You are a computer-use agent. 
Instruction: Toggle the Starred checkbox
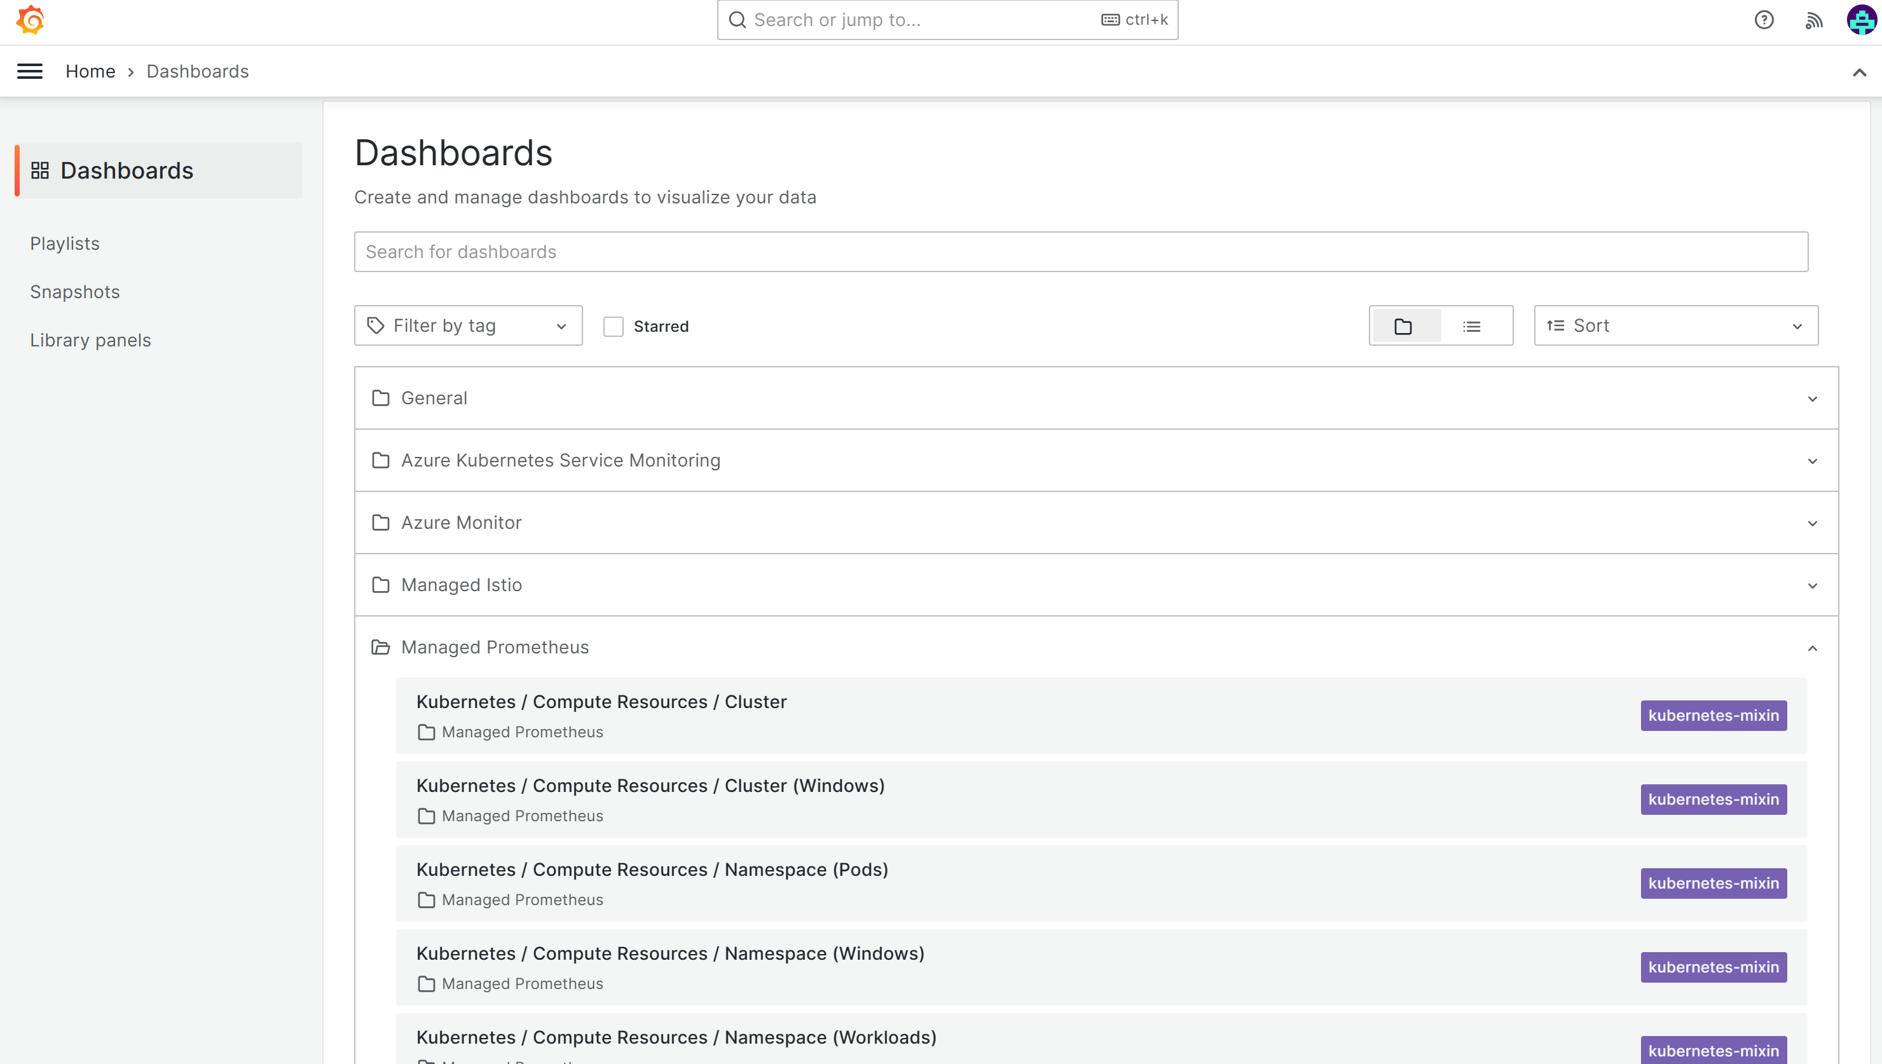point(613,327)
